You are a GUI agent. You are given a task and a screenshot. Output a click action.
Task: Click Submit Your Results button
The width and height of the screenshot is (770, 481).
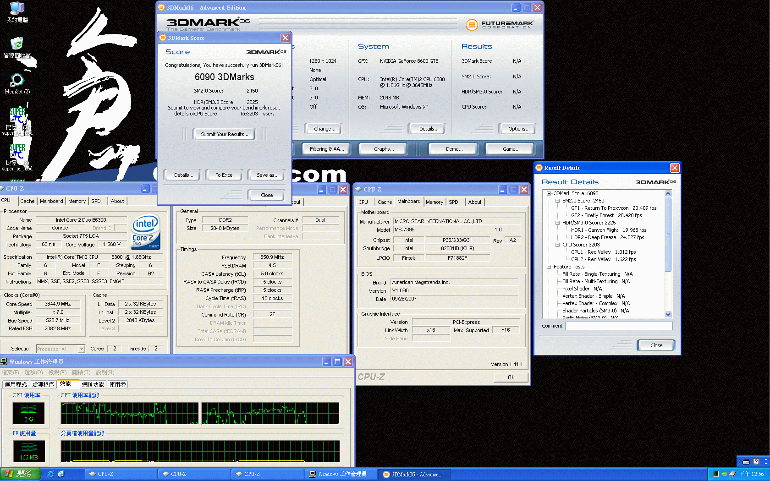coord(225,134)
